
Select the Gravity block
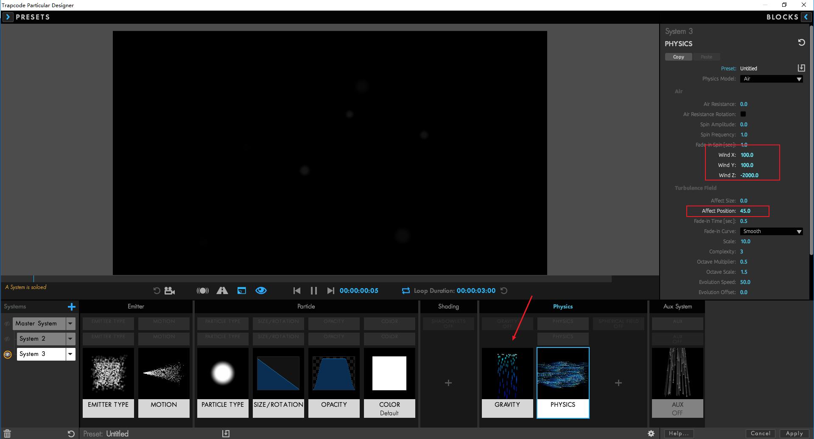[507, 383]
